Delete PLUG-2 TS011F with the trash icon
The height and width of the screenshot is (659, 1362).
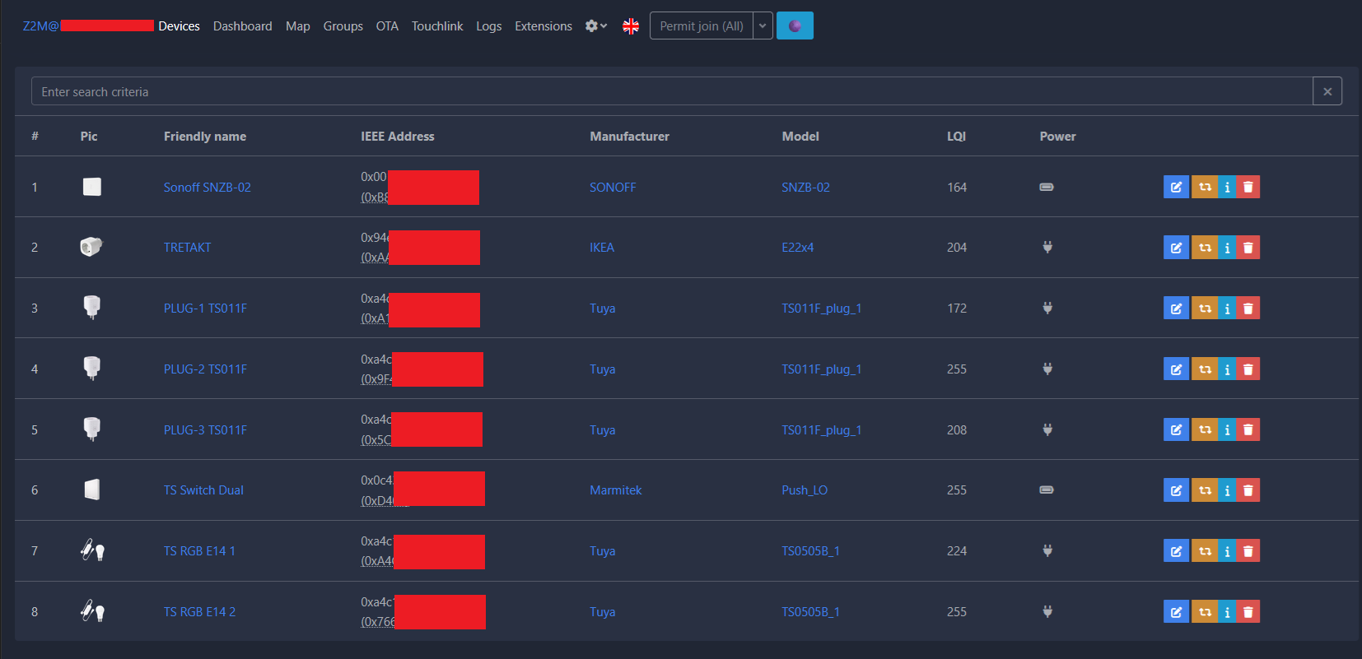(1248, 369)
